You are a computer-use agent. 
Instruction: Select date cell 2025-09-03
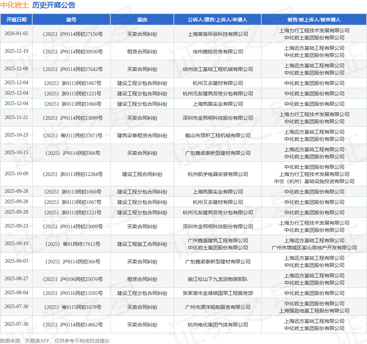16,261
